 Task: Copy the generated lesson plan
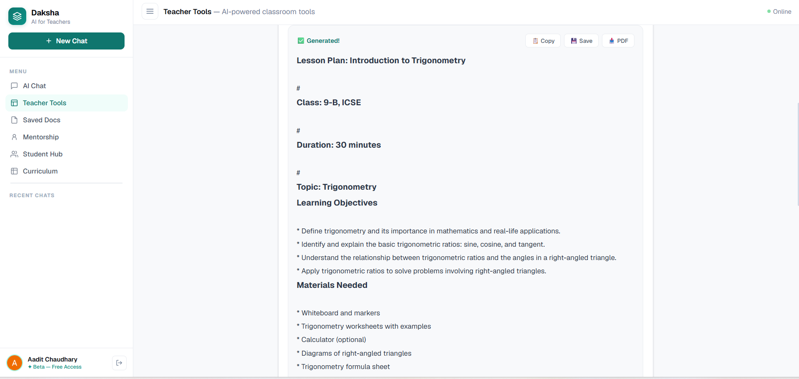tap(543, 41)
